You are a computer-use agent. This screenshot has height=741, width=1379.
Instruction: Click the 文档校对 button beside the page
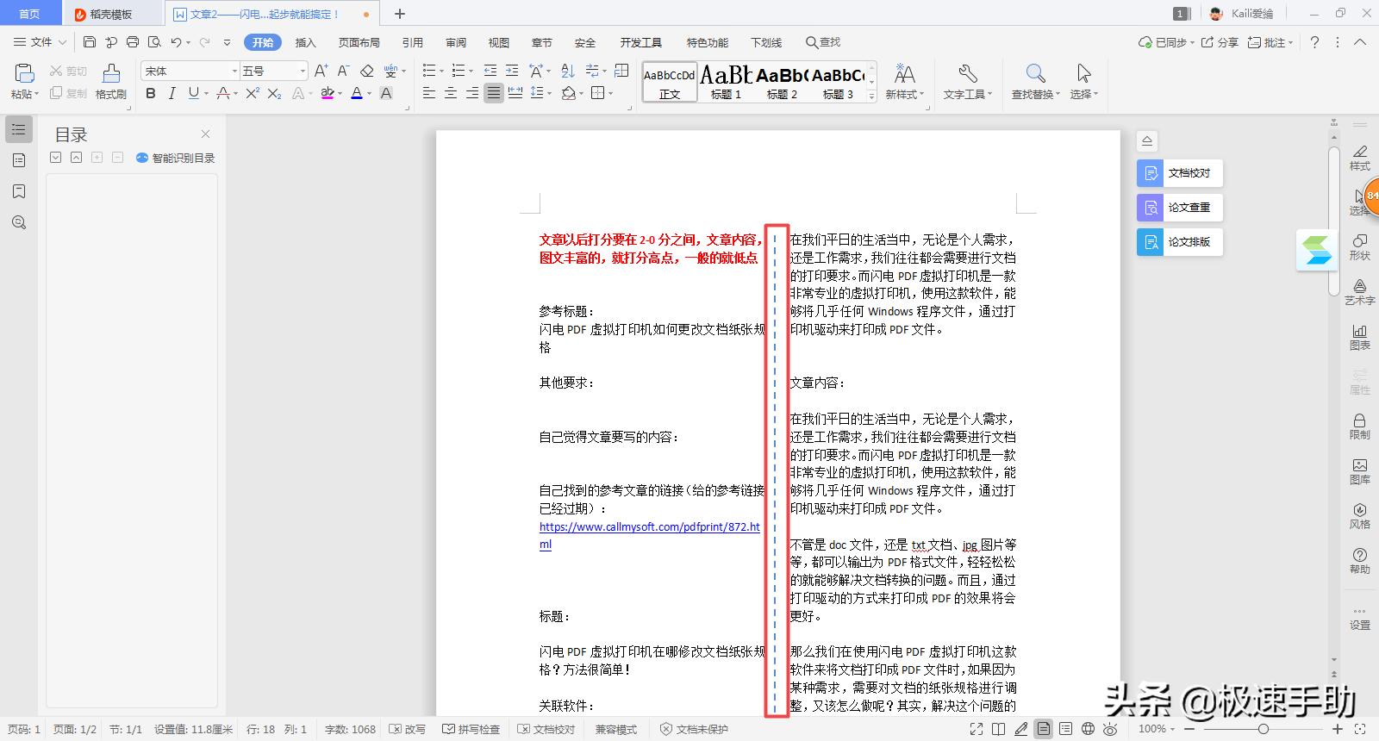pyautogui.click(x=1179, y=173)
